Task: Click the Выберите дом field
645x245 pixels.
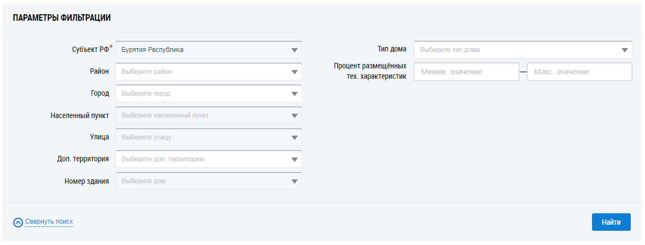Action: (202, 181)
